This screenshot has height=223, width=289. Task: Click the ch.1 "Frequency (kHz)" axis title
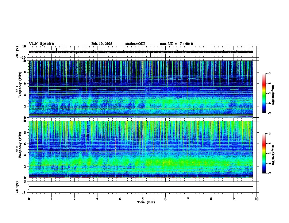point(20,85)
